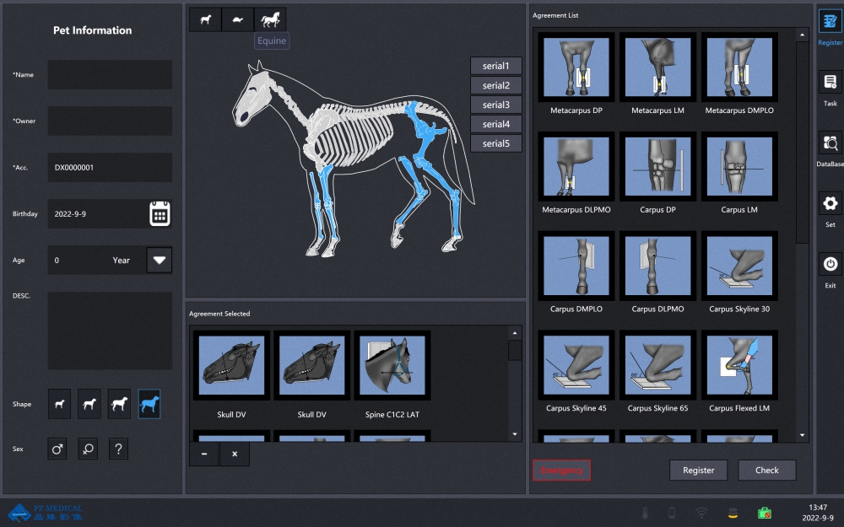
Task: Choose unknown sex with the question mark icon
Action: click(x=118, y=449)
